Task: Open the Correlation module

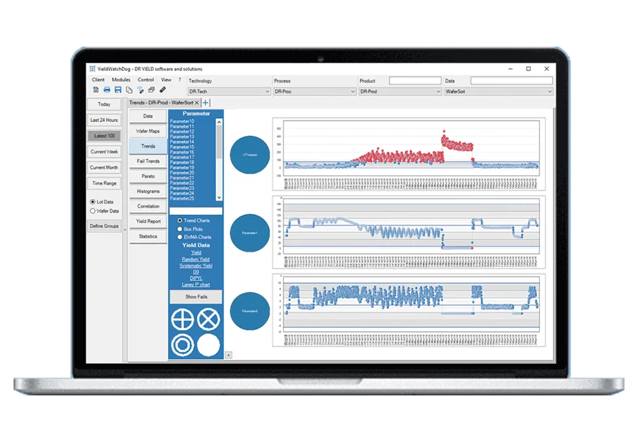Action: (x=148, y=206)
